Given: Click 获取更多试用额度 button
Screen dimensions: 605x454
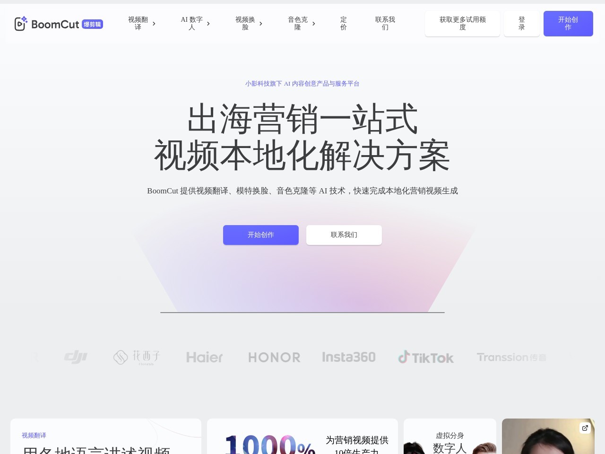Looking at the screenshot, I should (462, 24).
